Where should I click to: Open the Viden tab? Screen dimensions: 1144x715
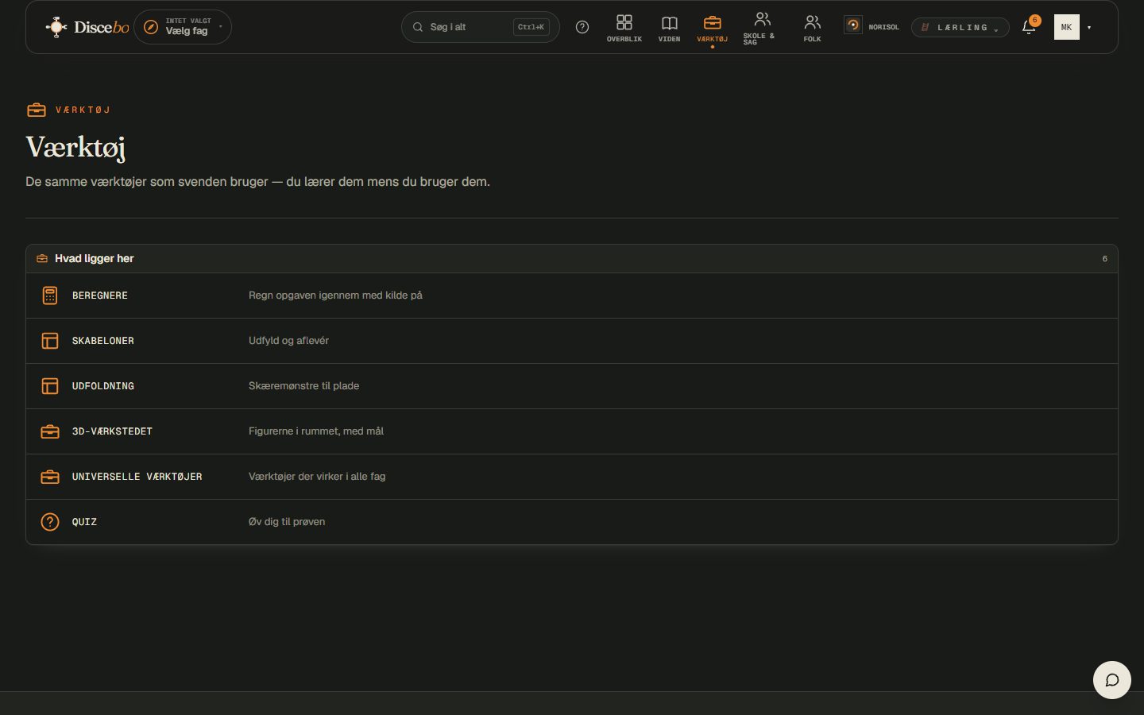[669, 28]
